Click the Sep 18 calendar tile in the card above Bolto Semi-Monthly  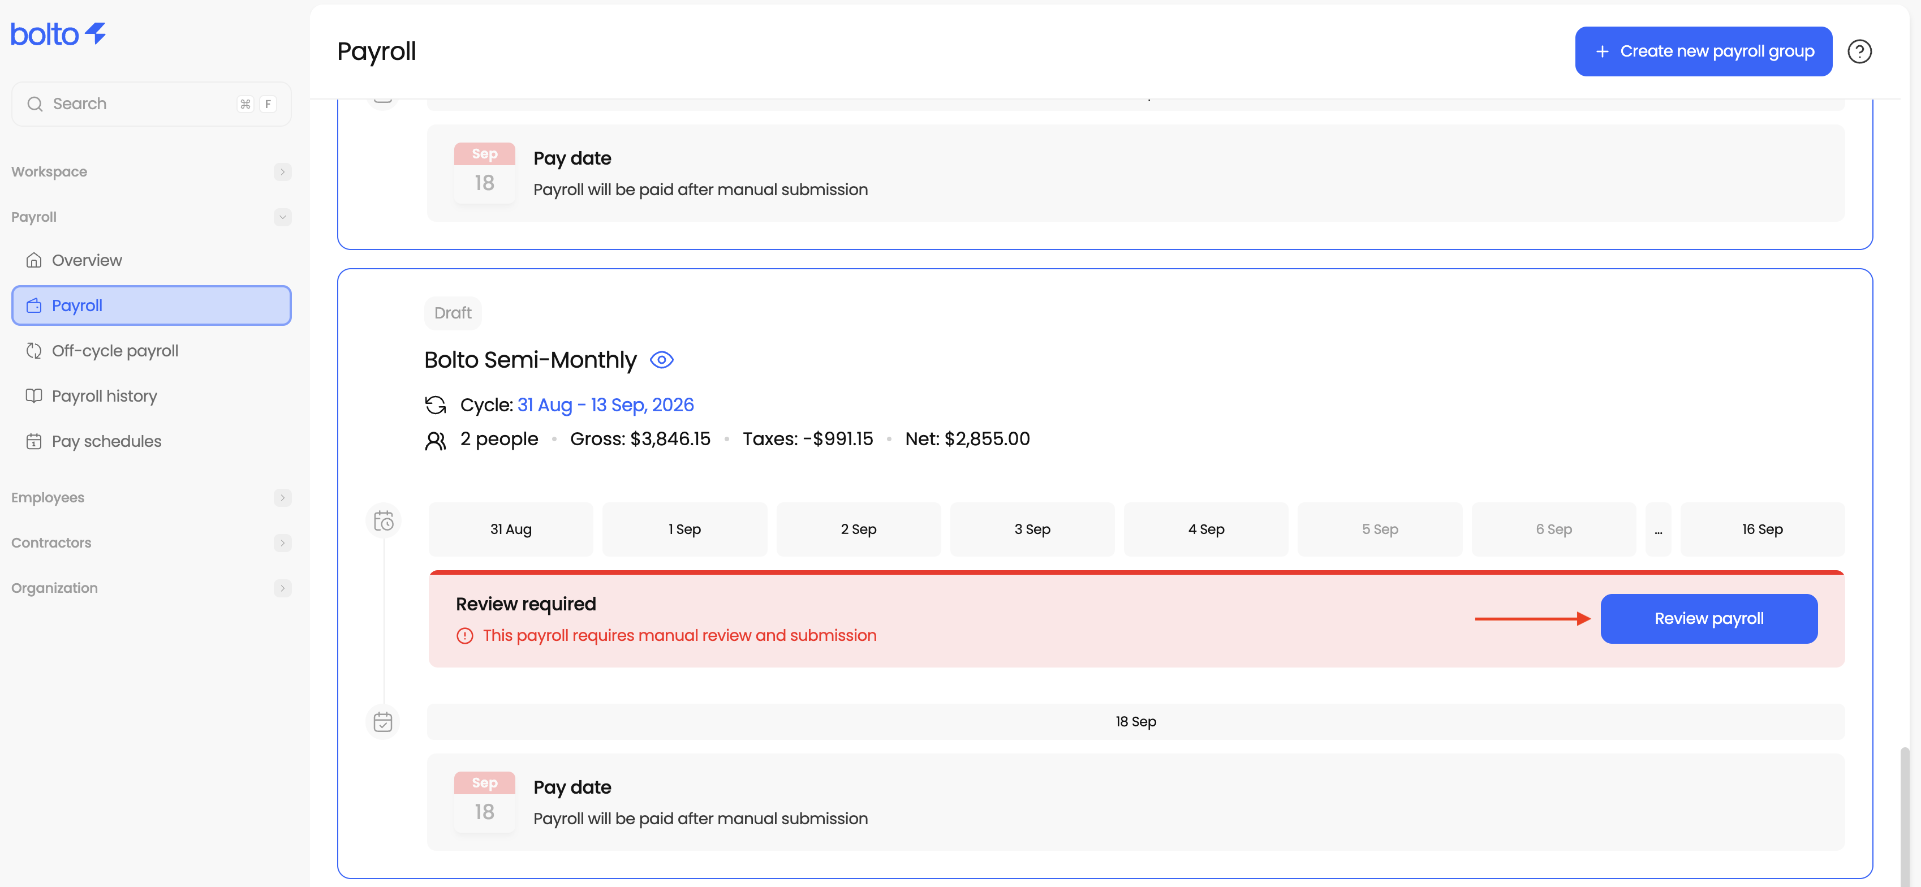pos(485,173)
